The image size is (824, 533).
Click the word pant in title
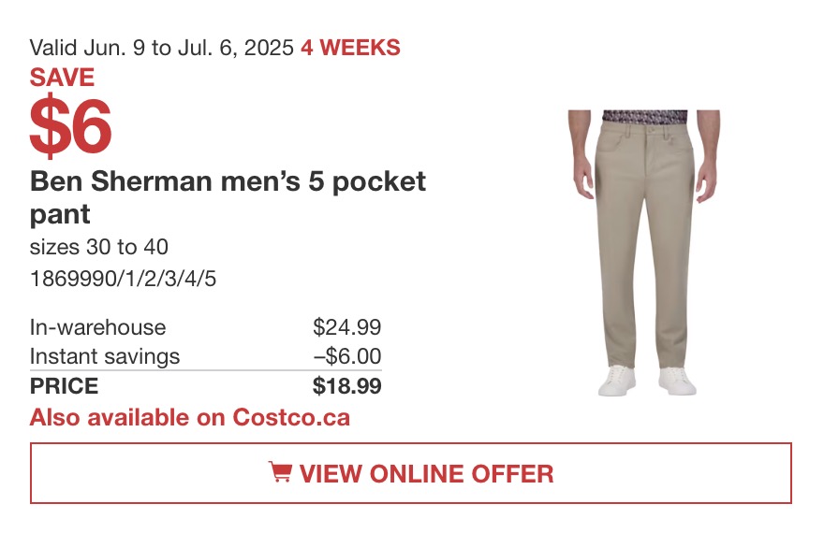click(x=60, y=214)
